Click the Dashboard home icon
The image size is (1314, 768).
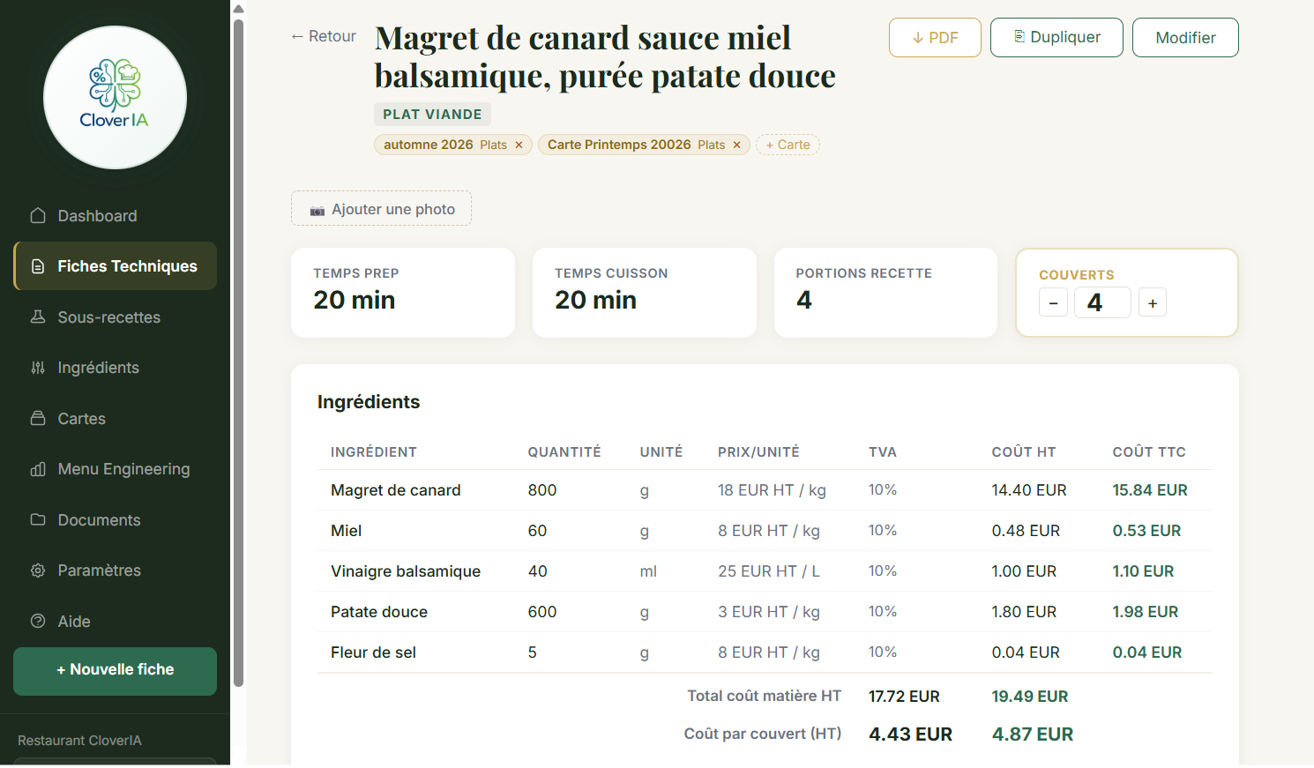pos(38,216)
